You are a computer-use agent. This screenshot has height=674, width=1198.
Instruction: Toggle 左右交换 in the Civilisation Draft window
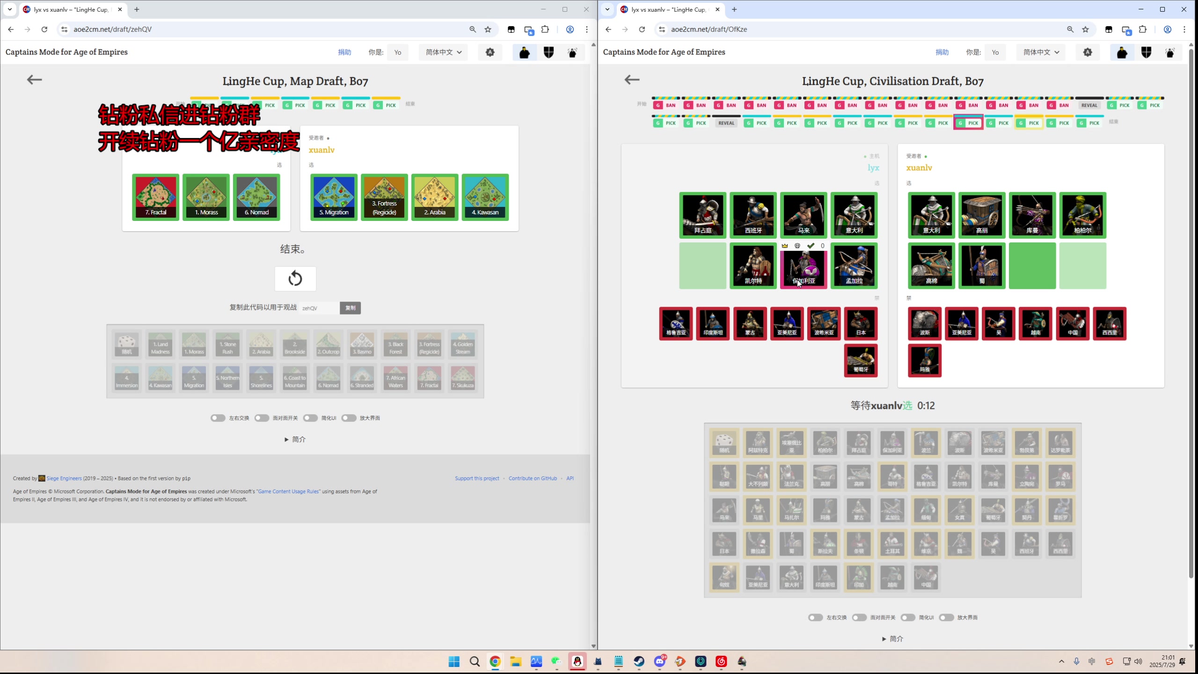pos(815,617)
